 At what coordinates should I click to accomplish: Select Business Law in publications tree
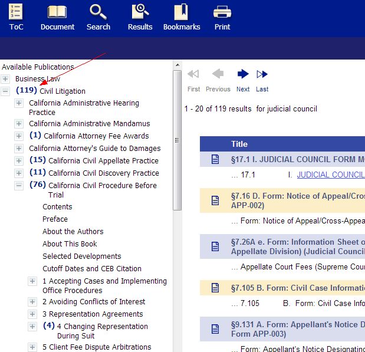tap(38, 79)
